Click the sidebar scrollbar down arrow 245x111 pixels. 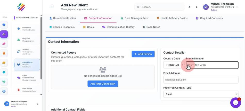click(41, 95)
